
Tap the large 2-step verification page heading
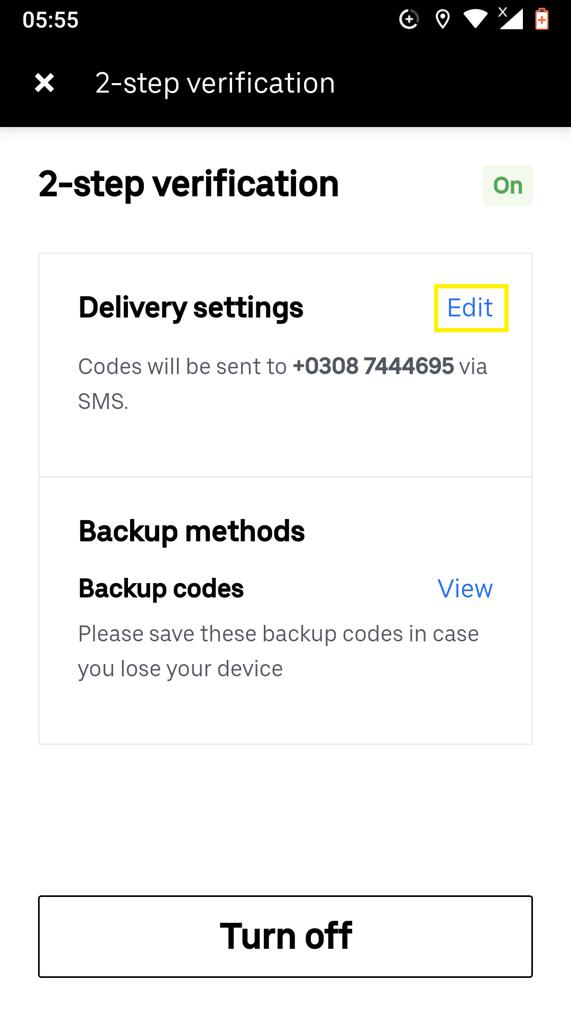pyautogui.click(x=189, y=184)
